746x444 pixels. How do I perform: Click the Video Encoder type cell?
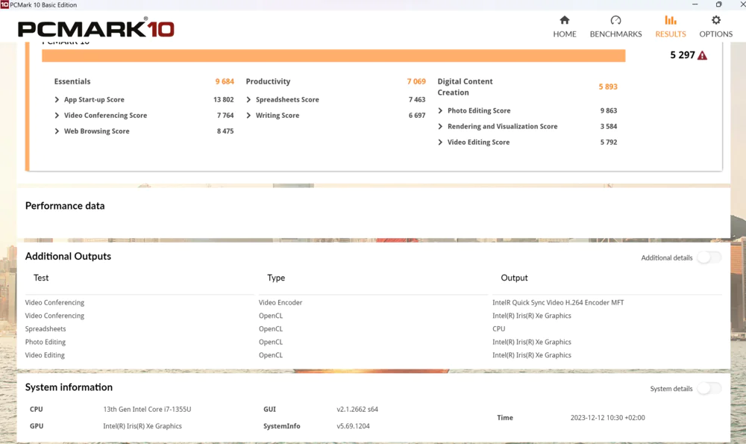click(x=280, y=302)
